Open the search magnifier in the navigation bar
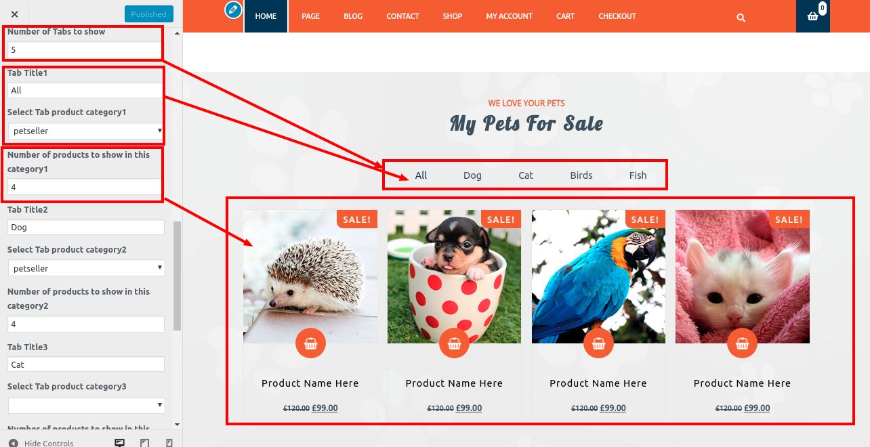This screenshot has height=447, width=870. (x=741, y=18)
